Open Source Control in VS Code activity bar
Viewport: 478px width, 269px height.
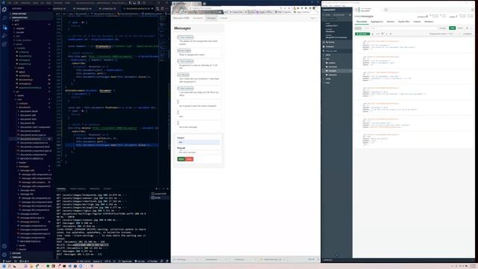pyautogui.click(x=4, y=27)
